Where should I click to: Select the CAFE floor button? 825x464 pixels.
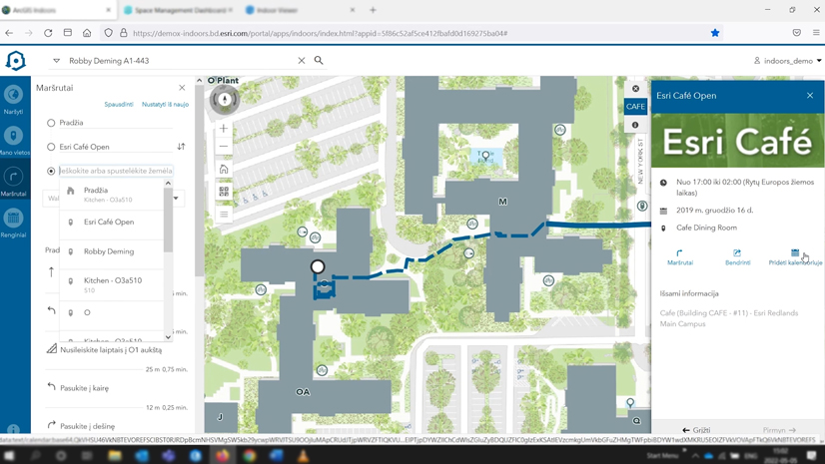tap(635, 107)
